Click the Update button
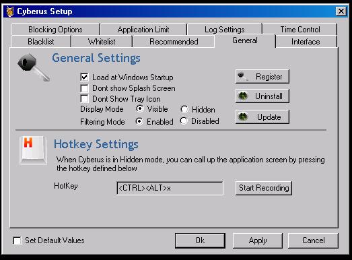 [x=262, y=117]
